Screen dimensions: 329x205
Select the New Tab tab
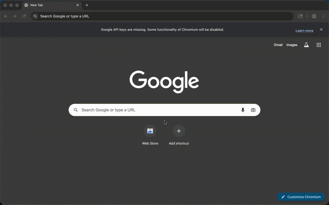point(49,5)
